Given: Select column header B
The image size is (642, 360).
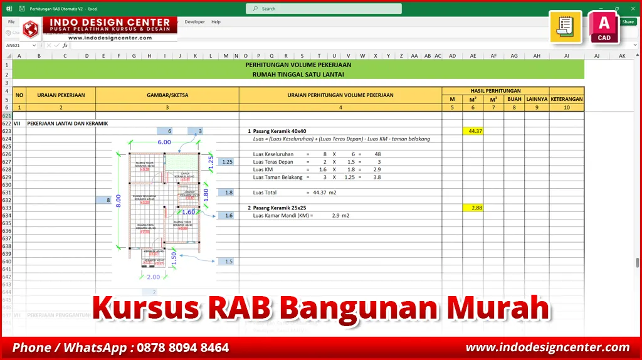Looking at the screenshot, I should (x=39, y=56).
